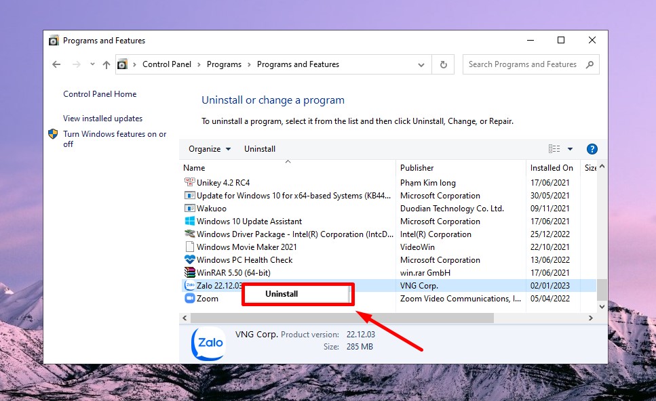Open Control Panel Home link
Image resolution: width=656 pixels, height=401 pixels.
(100, 94)
